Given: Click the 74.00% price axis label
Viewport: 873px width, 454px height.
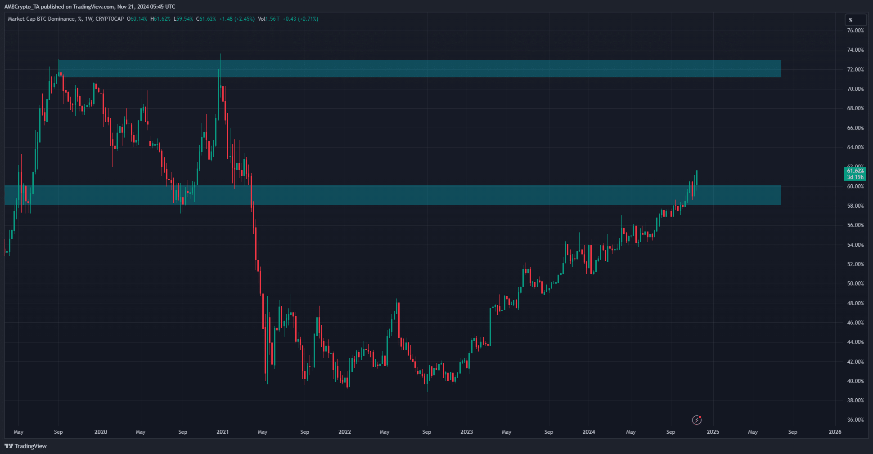Looking at the screenshot, I should point(855,50).
